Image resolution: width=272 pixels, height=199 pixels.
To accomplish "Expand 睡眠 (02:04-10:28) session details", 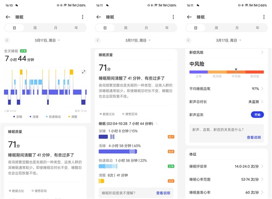I will coord(128,123).
